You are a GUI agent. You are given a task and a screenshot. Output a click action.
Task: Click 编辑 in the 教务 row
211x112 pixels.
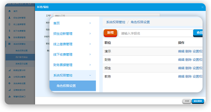pos(181,77)
